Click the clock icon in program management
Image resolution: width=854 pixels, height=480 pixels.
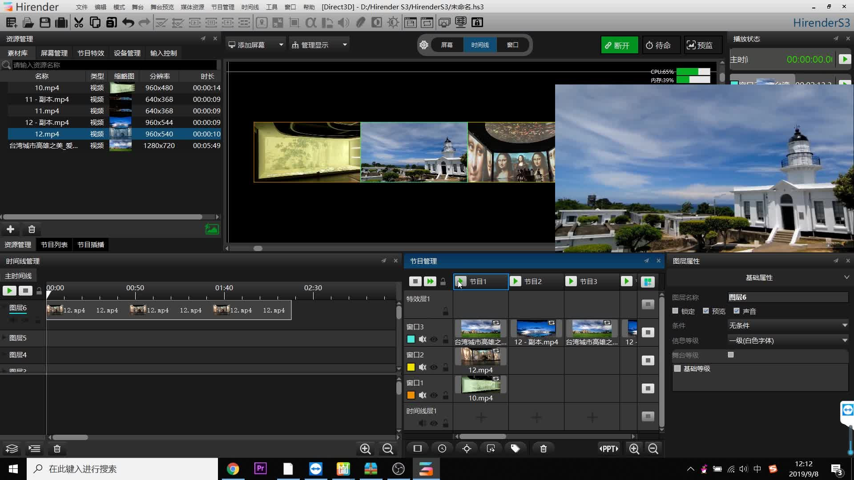(x=442, y=449)
